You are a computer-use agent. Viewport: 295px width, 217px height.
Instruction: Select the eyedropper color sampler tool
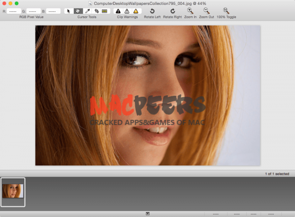[87, 11]
